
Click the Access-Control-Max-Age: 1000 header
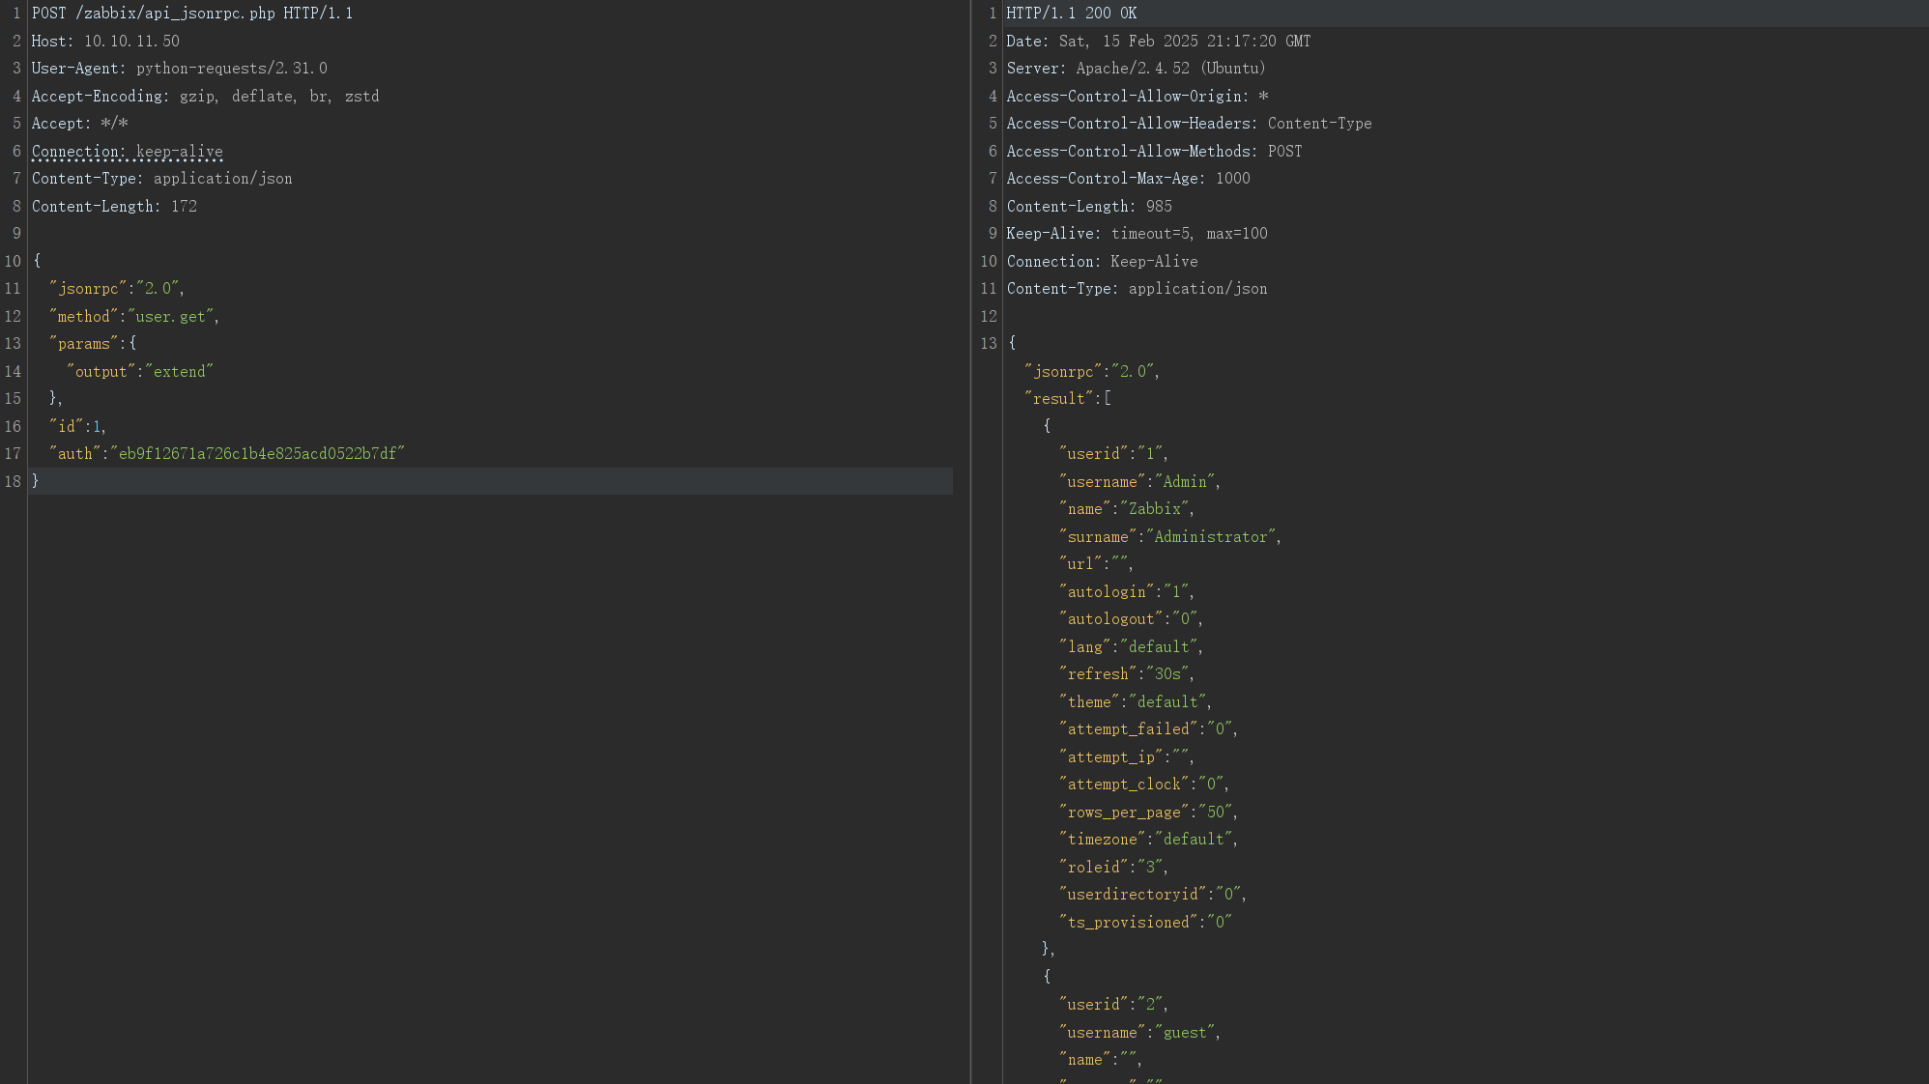point(1129,179)
